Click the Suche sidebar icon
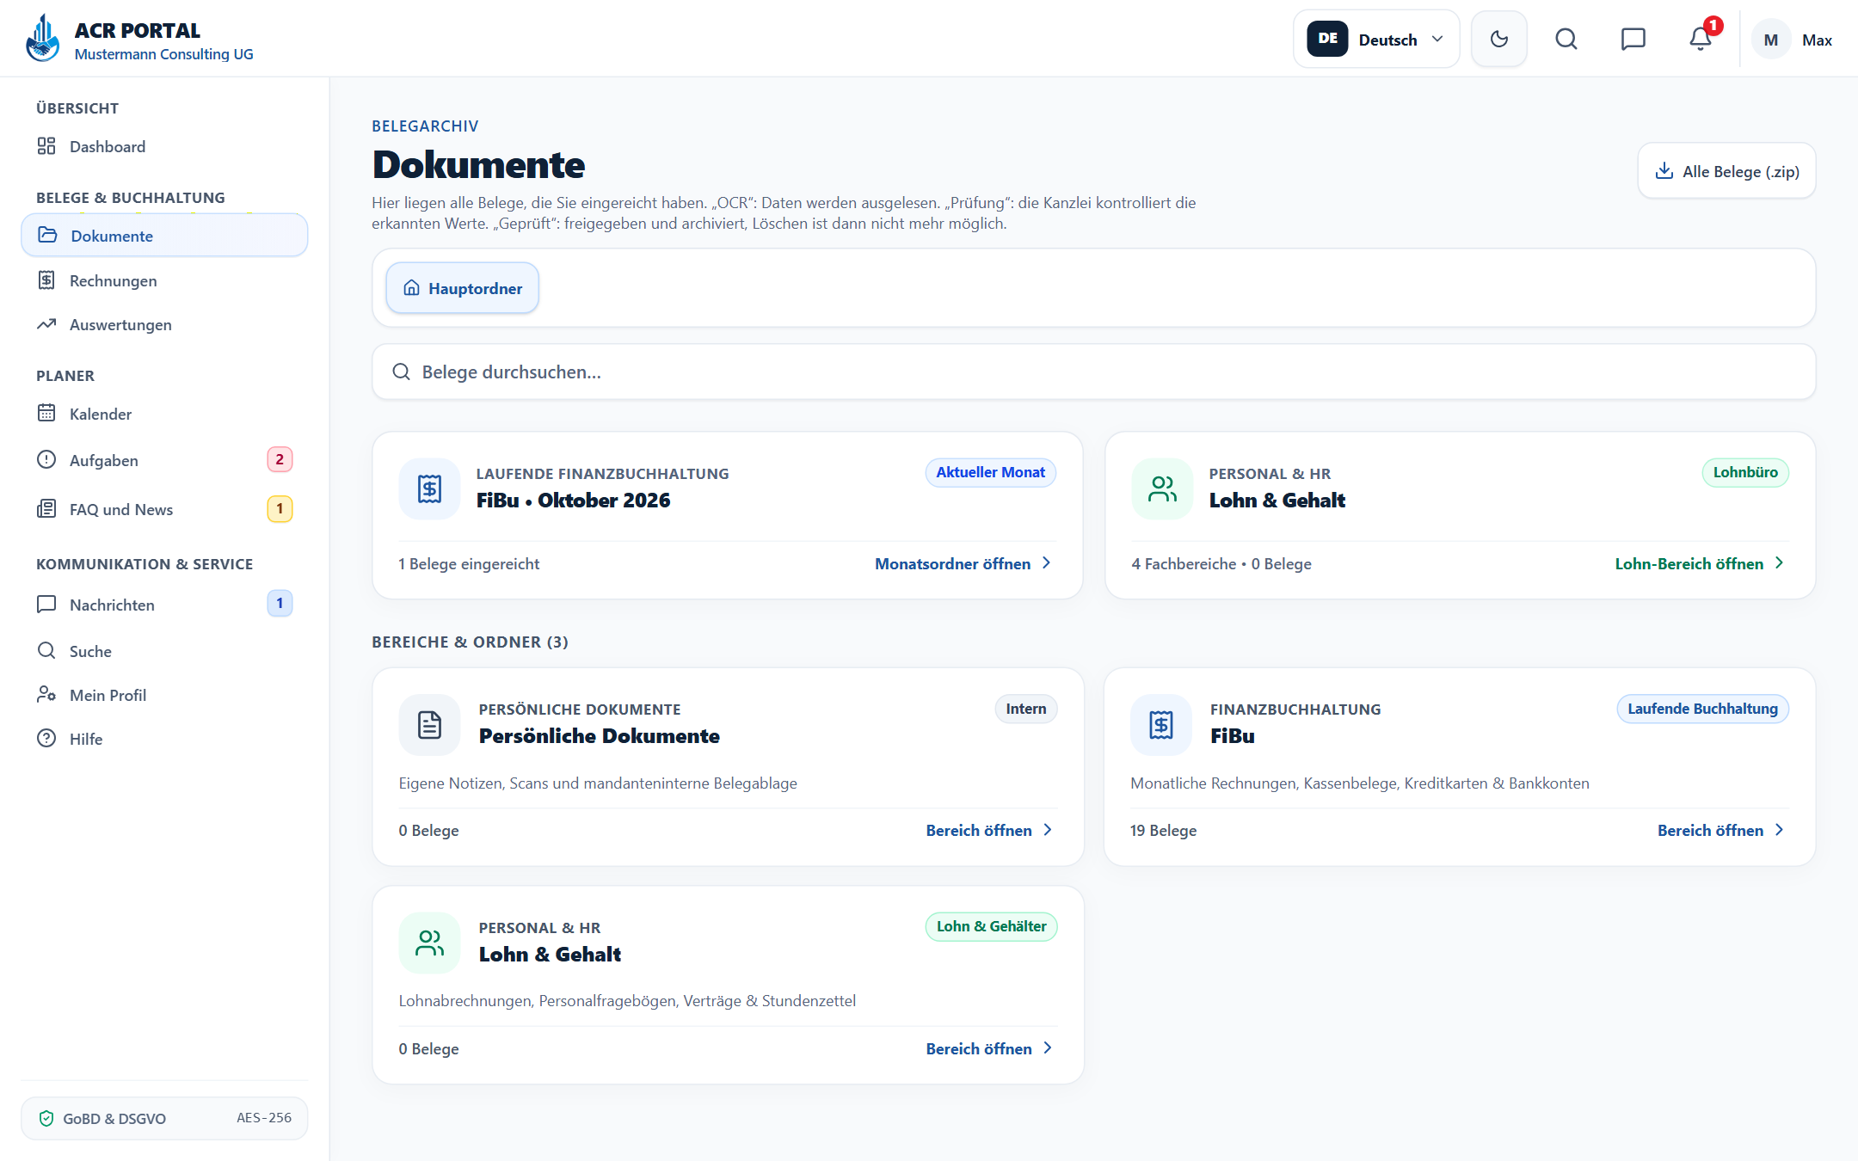The height and width of the screenshot is (1161, 1858). point(46,650)
